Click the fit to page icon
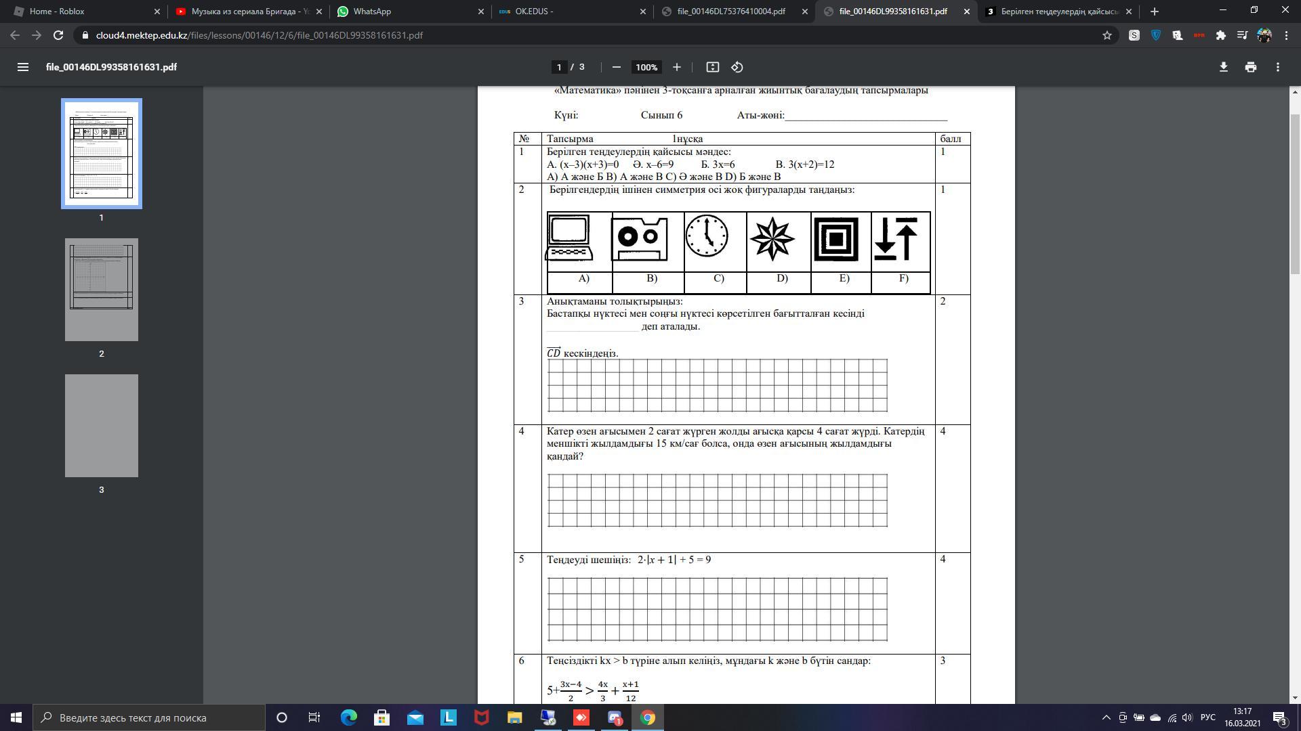This screenshot has height=731, width=1301. click(712, 67)
